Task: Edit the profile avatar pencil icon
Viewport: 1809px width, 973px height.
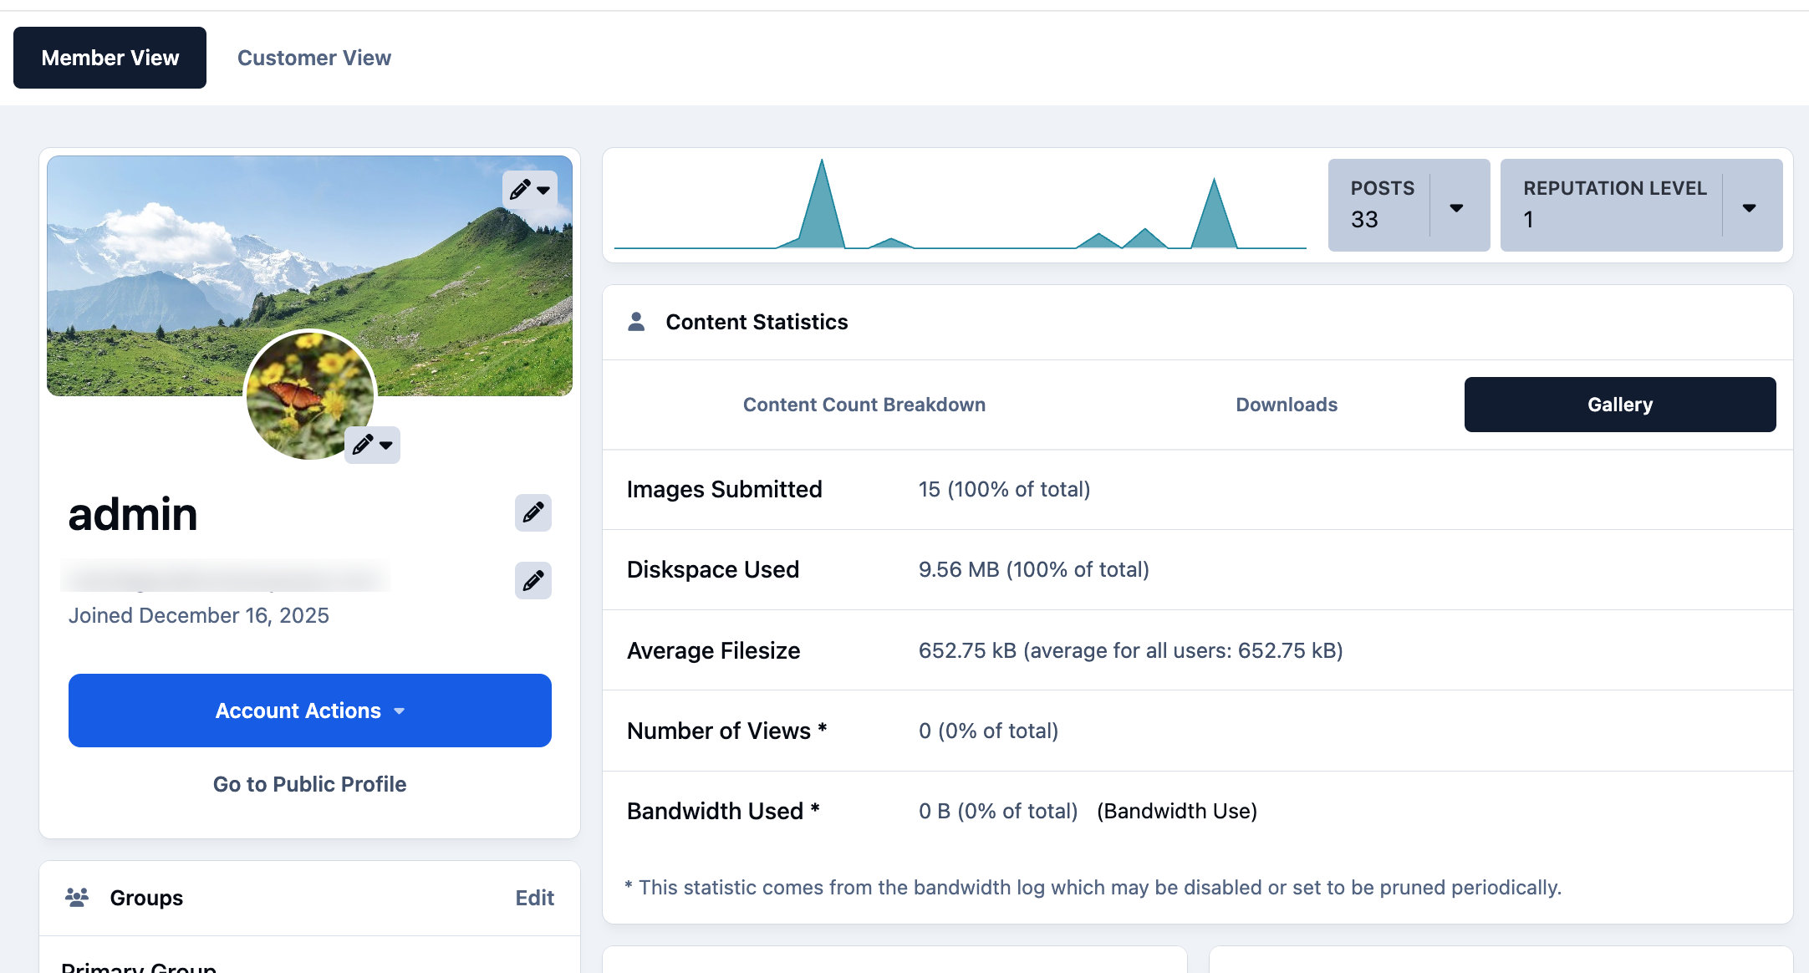Action: pyautogui.click(x=372, y=445)
